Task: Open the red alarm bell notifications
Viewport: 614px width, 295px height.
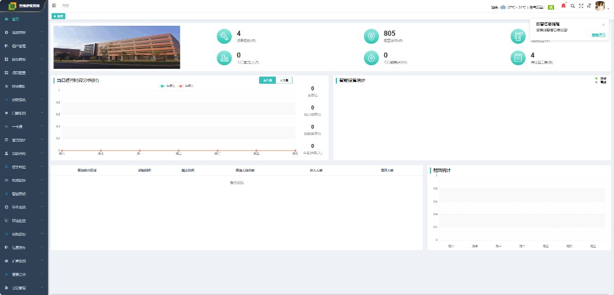Action: tap(564, 5)
